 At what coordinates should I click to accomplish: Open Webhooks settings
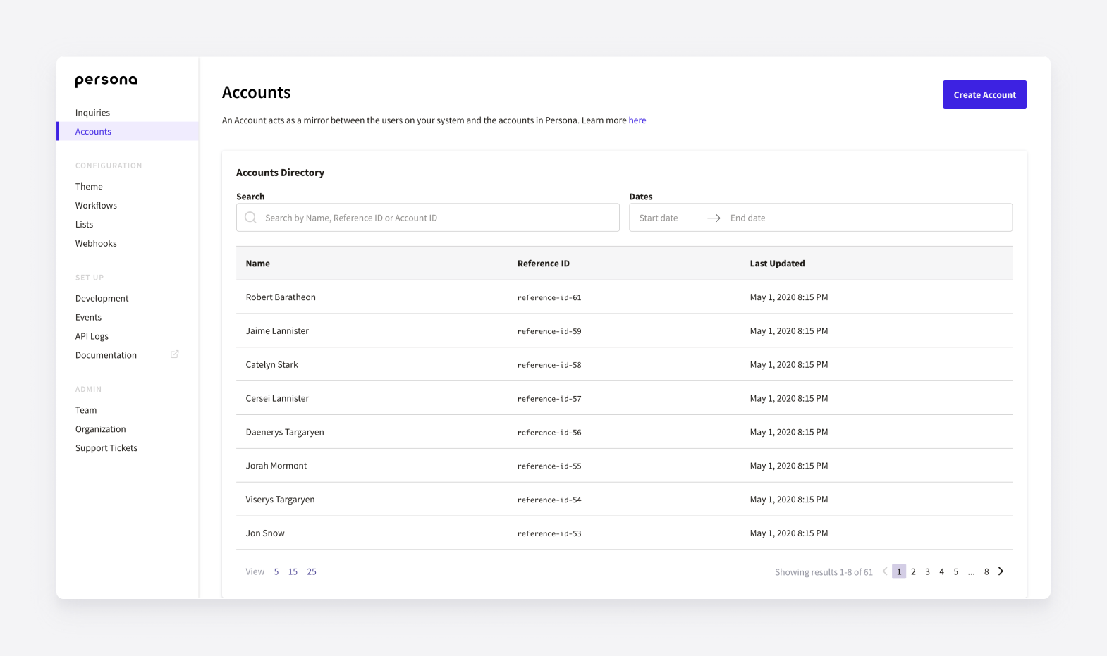click(96, 244)
